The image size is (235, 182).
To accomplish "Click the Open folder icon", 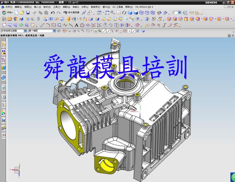I will click(22, 13).
